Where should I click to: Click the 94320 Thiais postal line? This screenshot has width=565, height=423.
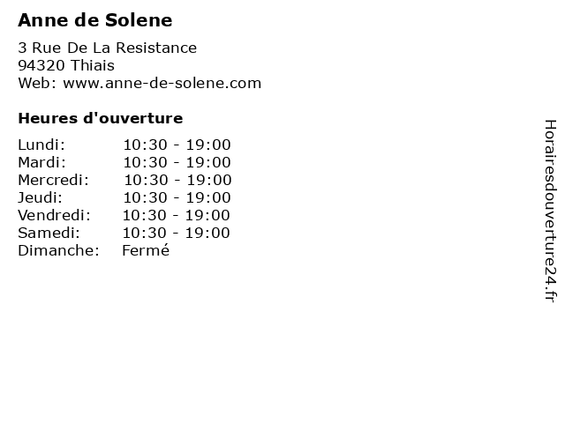point(66,65)
